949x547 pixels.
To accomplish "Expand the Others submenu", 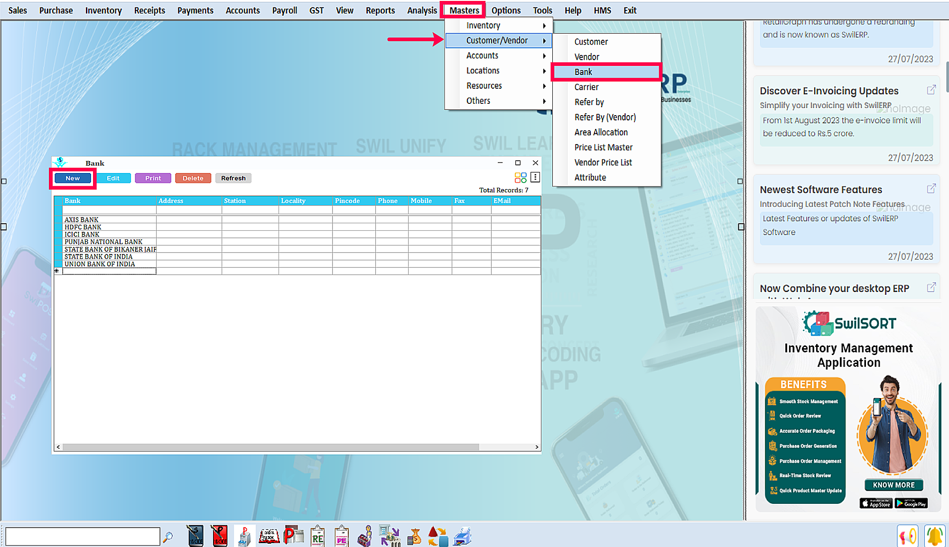I will [499, 101].
